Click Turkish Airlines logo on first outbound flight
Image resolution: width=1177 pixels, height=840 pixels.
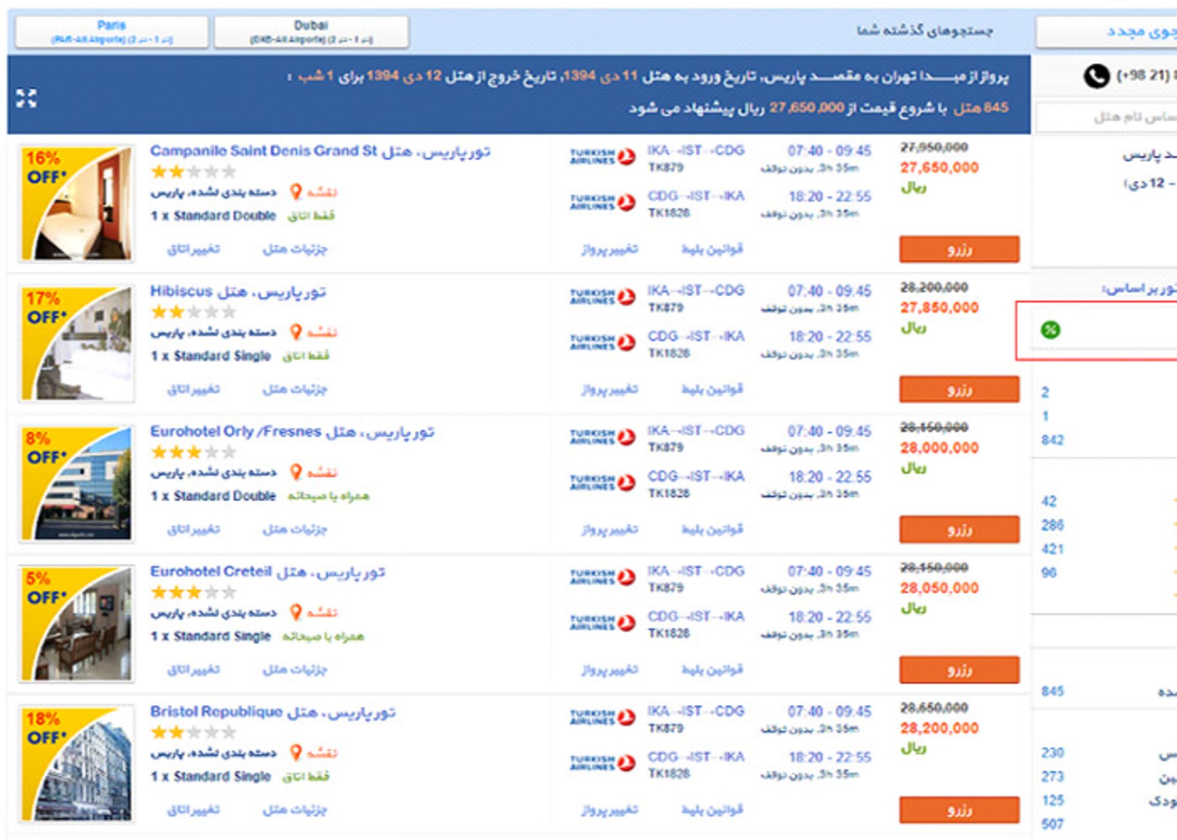click(602, 157)
